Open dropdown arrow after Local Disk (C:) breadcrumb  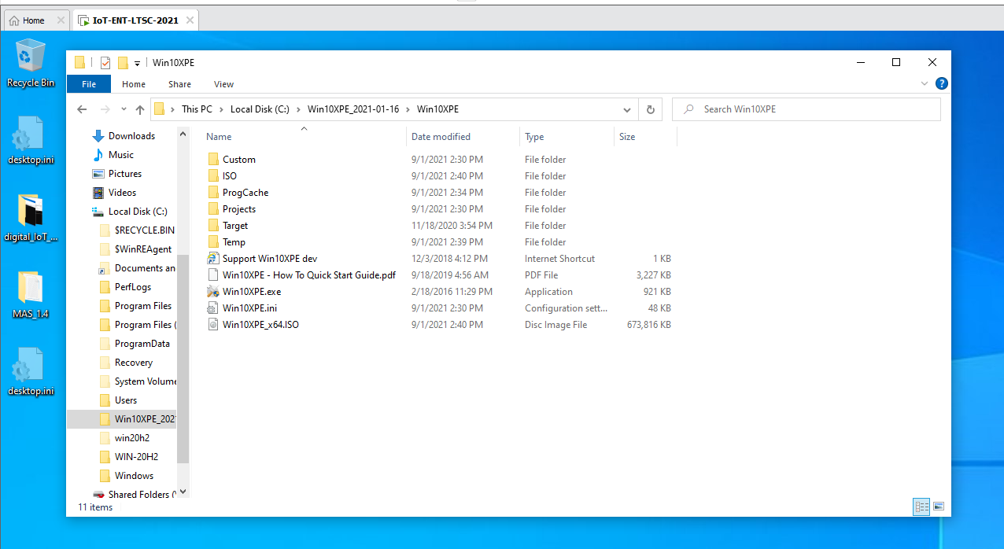[299, 109]
